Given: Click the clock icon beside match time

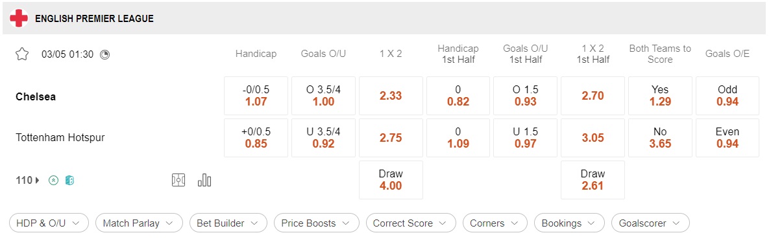Looking at the screenshot, I should pos(104,54).
